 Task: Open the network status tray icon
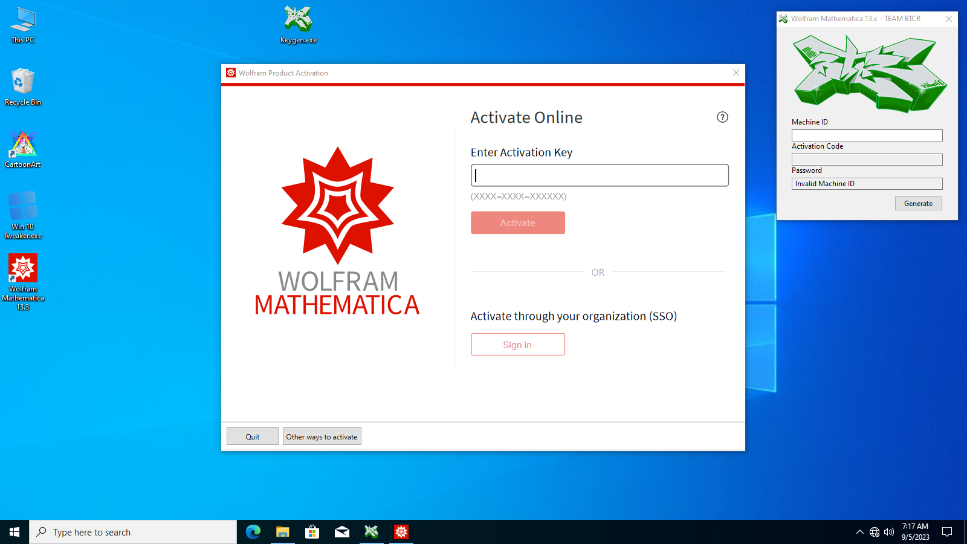(x=875, y=532)
